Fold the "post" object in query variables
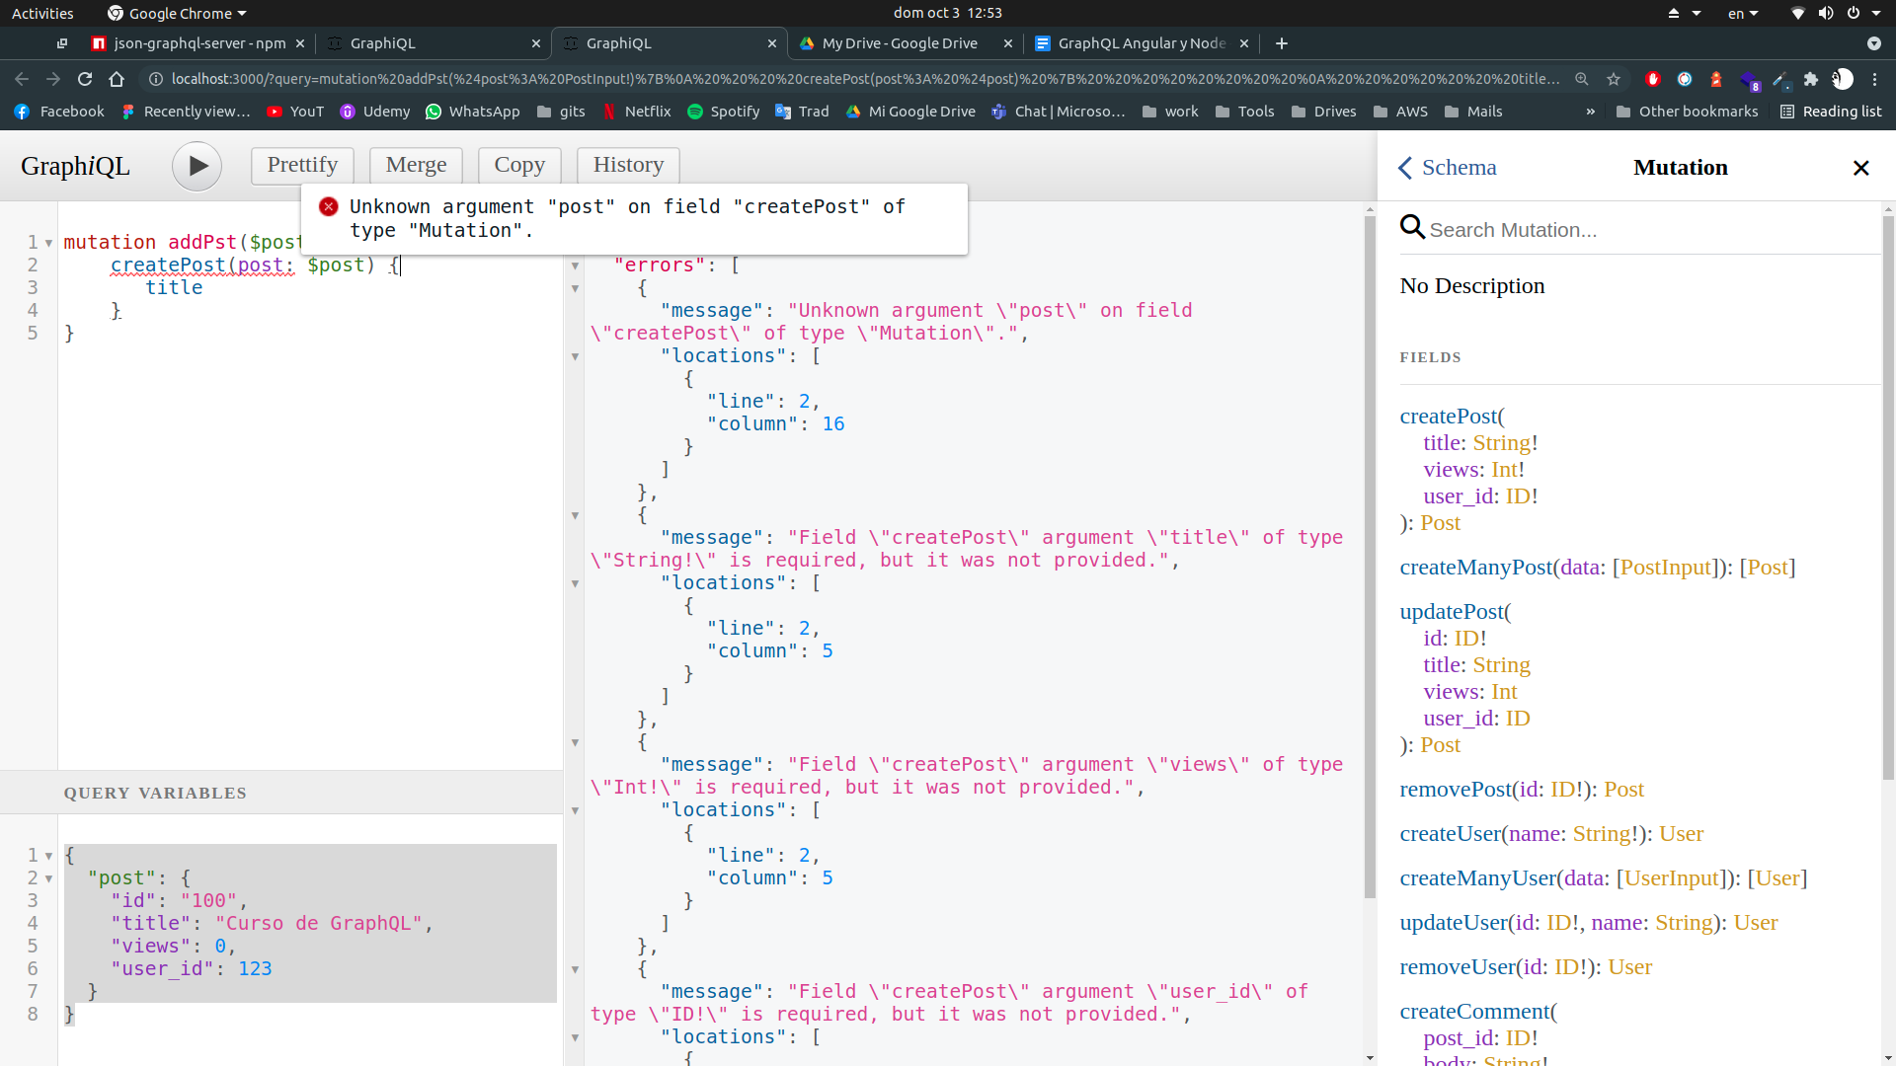Screen dimensions: 1896x1066 coord(48,878)
